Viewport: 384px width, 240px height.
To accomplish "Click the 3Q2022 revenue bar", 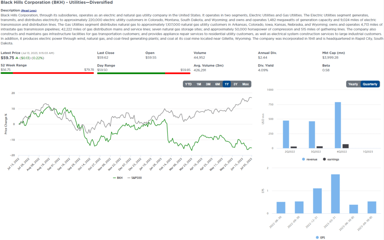I will tap(312, 135).
